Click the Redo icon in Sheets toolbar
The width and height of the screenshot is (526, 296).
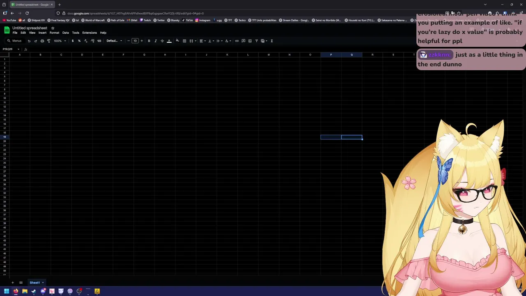[x=35, y=41]
